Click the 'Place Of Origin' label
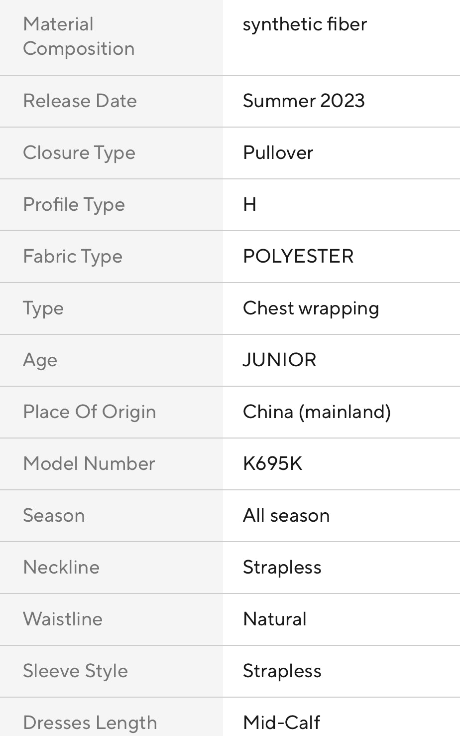 (90, 412)
